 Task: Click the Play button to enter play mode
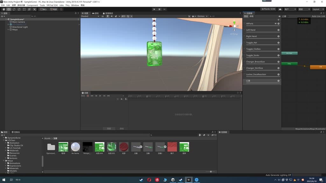pyautogui.click(x=154, y=9)
